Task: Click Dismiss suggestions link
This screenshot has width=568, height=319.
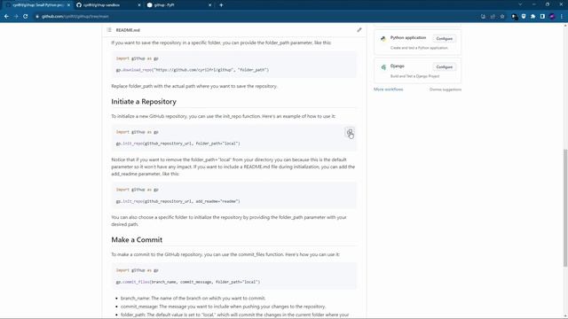Action: pyautogui.click(x=446, y=89)
